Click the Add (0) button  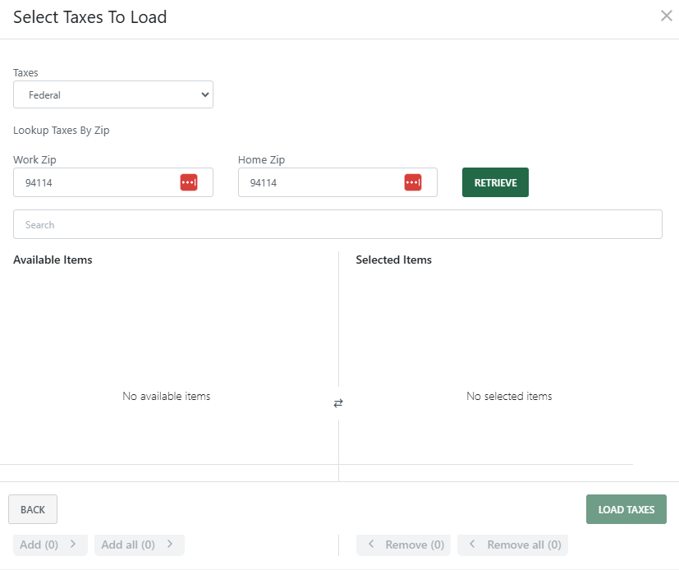49,545
